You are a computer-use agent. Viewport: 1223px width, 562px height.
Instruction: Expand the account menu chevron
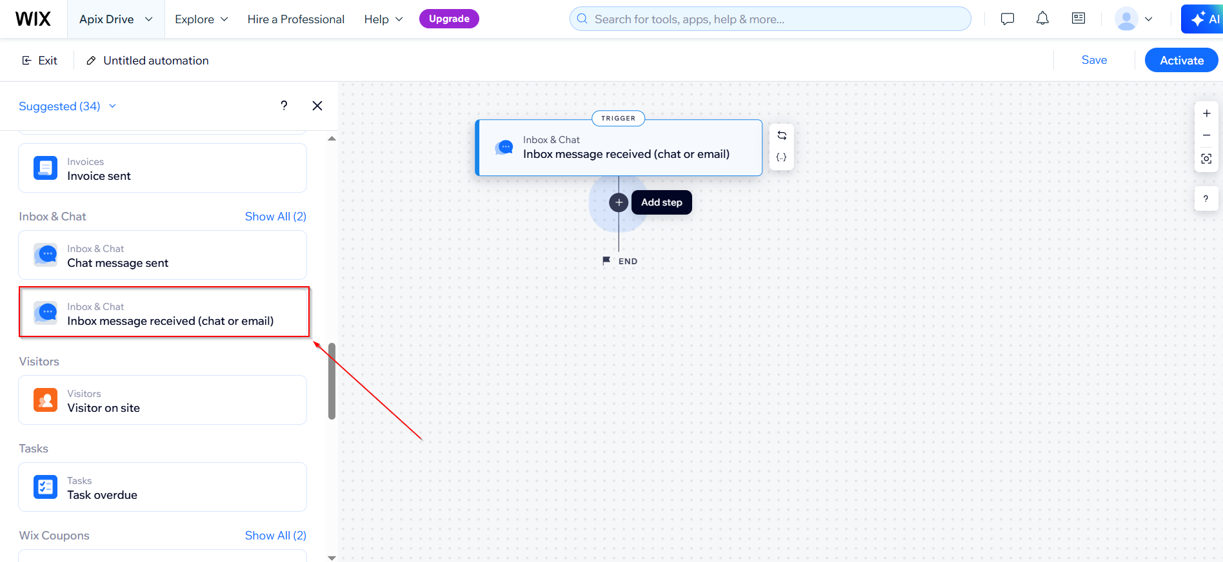[1149, 19]
